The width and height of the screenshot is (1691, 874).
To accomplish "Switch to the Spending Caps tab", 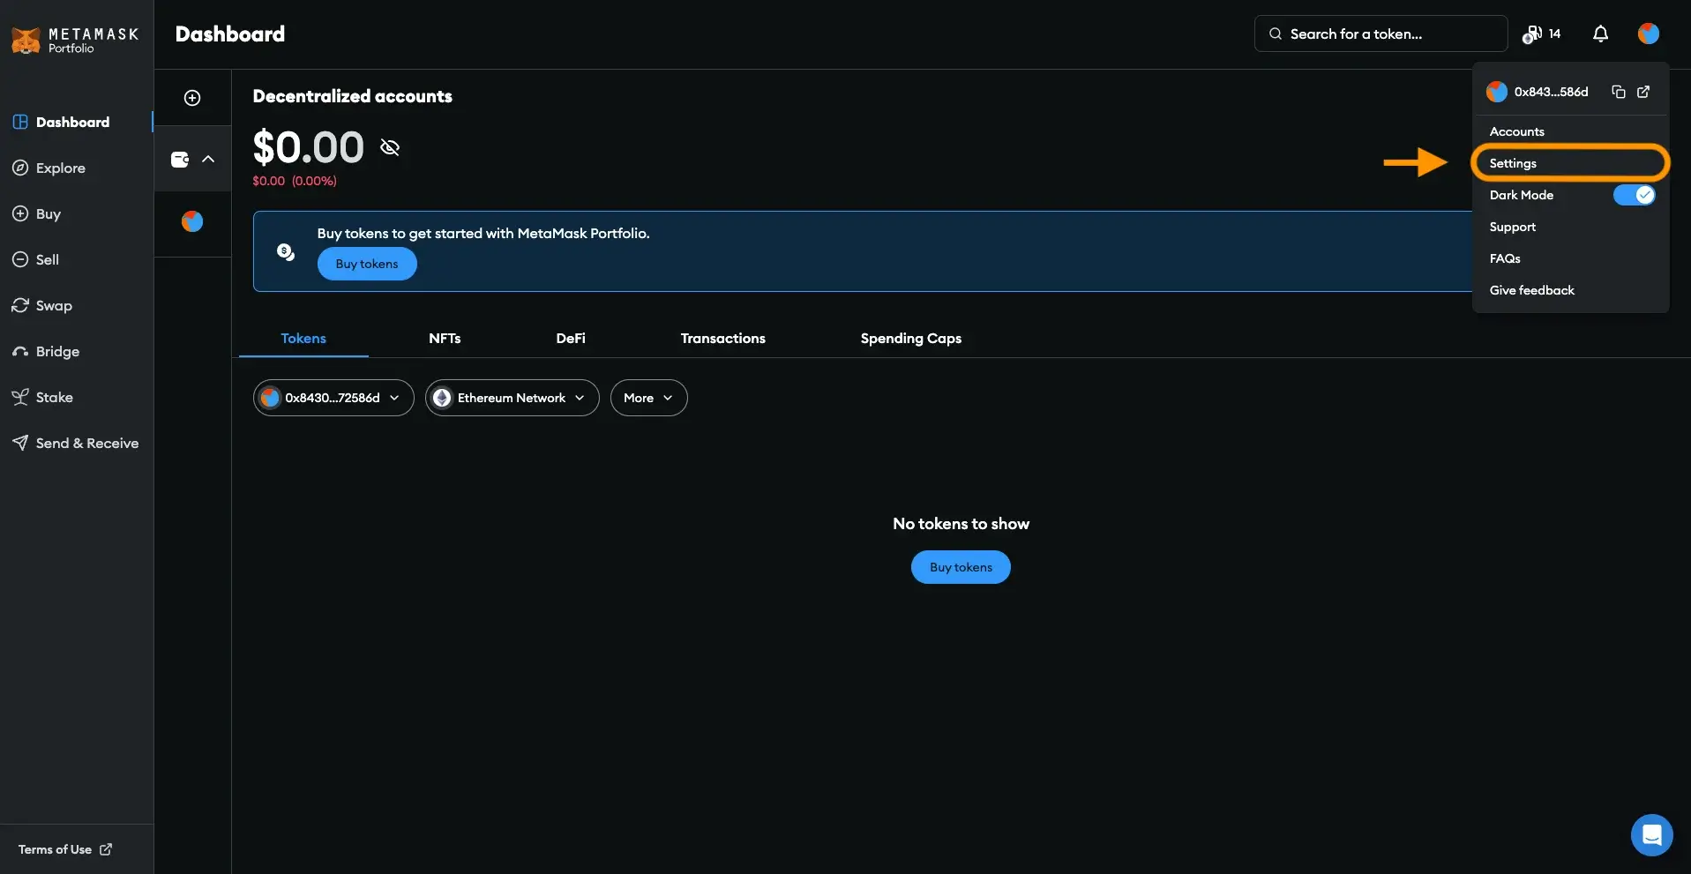I will tap(911, 339).
